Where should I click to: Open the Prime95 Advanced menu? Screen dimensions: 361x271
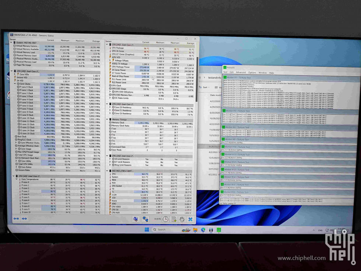point(241,72)
